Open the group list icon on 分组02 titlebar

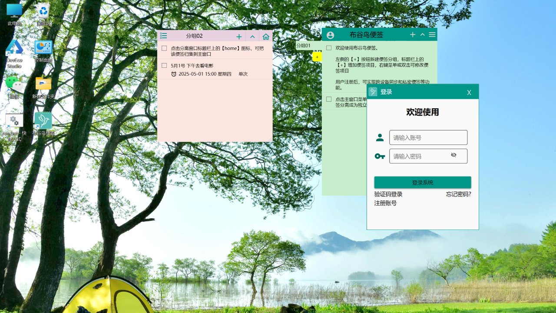(x=163, y=36)
